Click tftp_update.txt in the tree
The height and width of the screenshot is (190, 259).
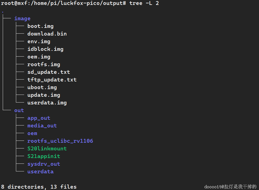(52, 80)
